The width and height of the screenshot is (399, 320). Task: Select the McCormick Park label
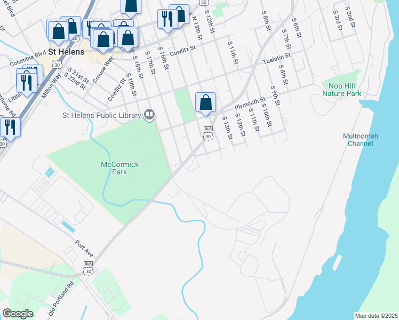[120, 168]
